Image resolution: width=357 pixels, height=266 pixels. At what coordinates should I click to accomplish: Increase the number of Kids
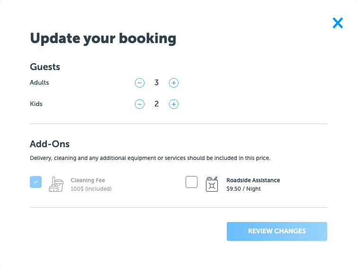tap(174, 104)
